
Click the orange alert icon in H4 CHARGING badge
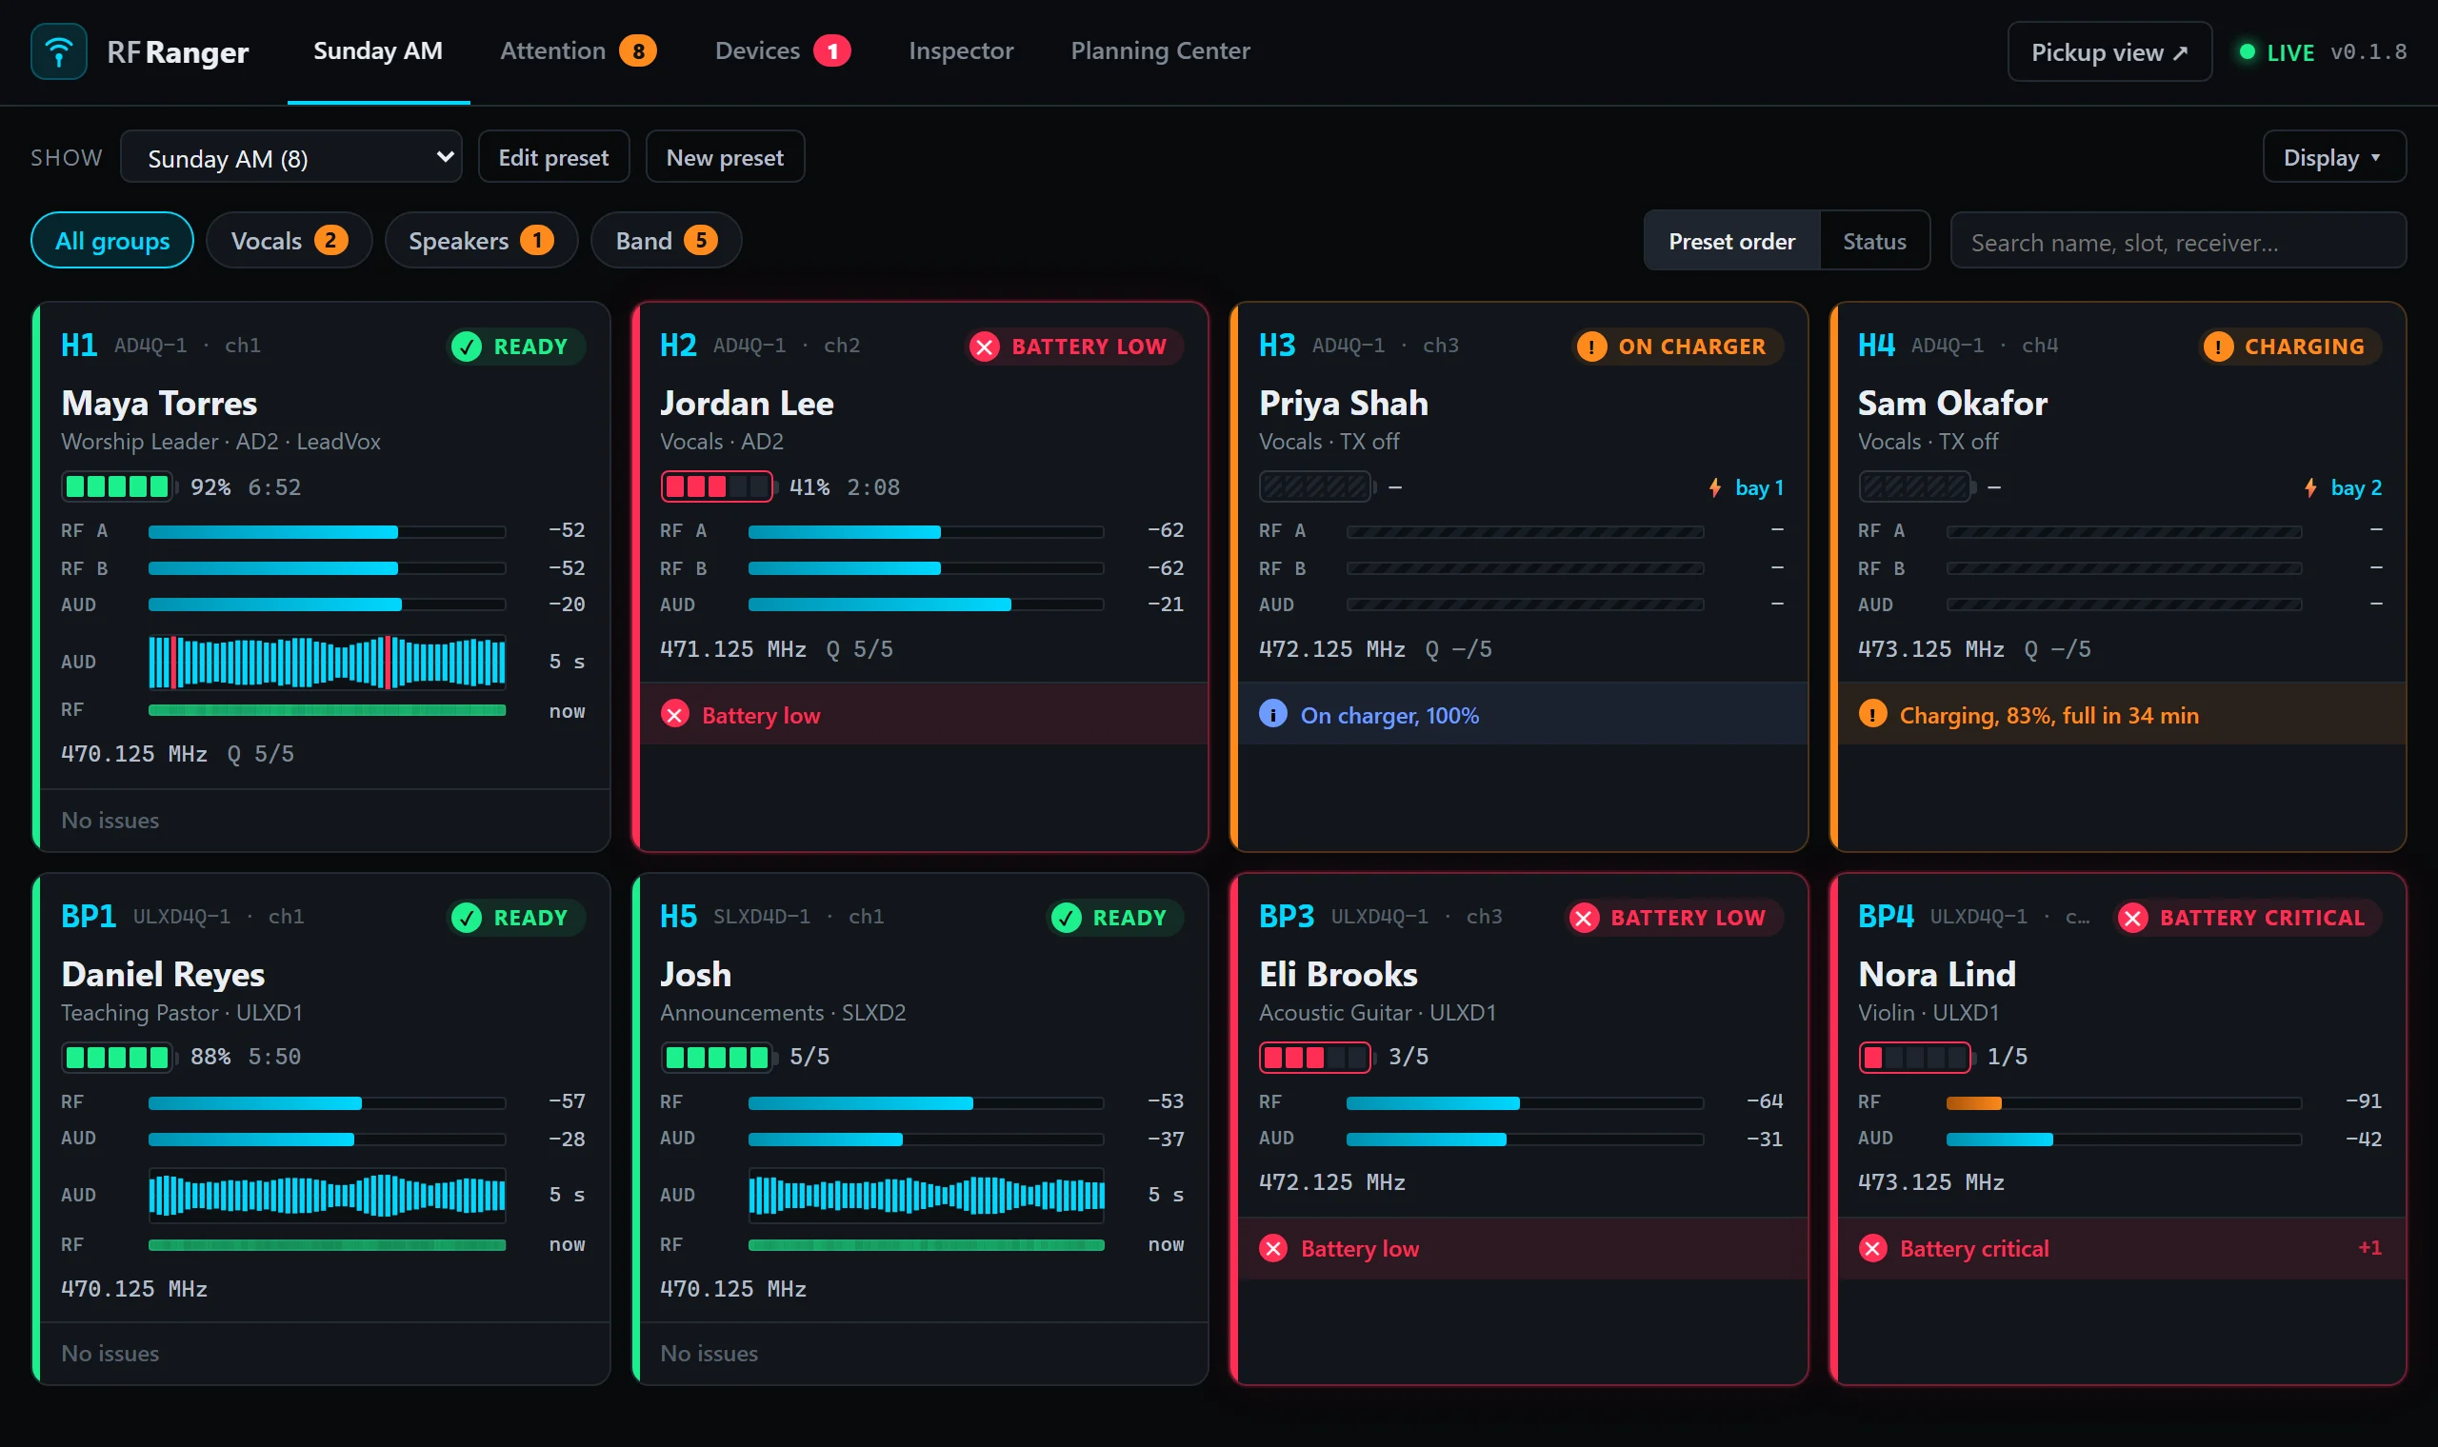[2217, 347]
